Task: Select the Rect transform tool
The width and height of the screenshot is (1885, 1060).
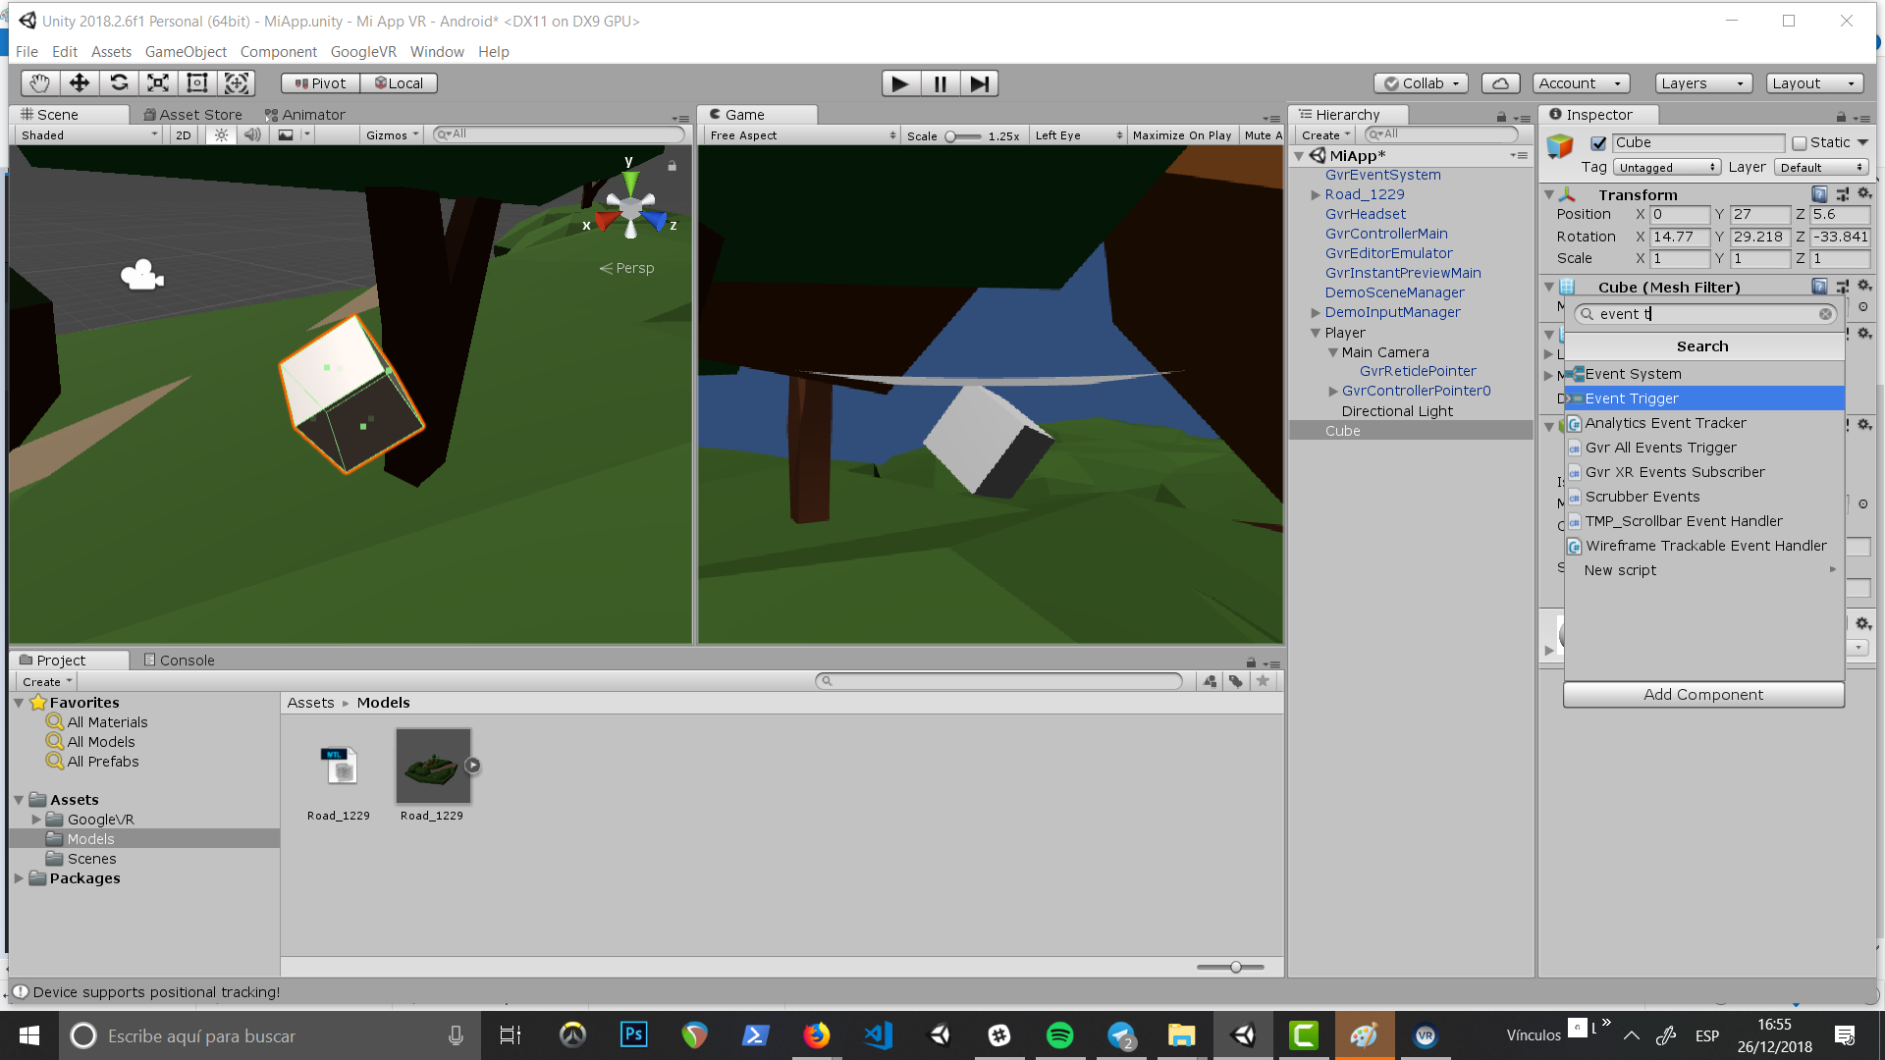Action: pos(197,83)
